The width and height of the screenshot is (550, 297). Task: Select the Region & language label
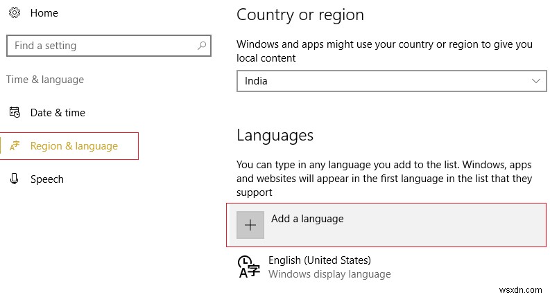pos(74,146)
